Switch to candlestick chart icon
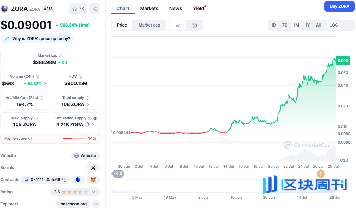Screen dimensions: 356x208 [x=195, y=25]
